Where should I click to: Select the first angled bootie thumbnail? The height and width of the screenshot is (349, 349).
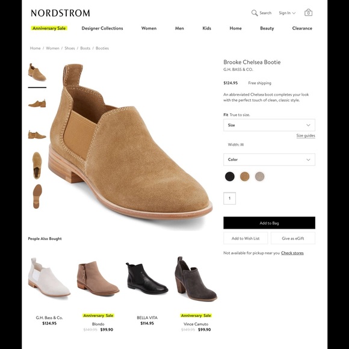tap(37, 72)
